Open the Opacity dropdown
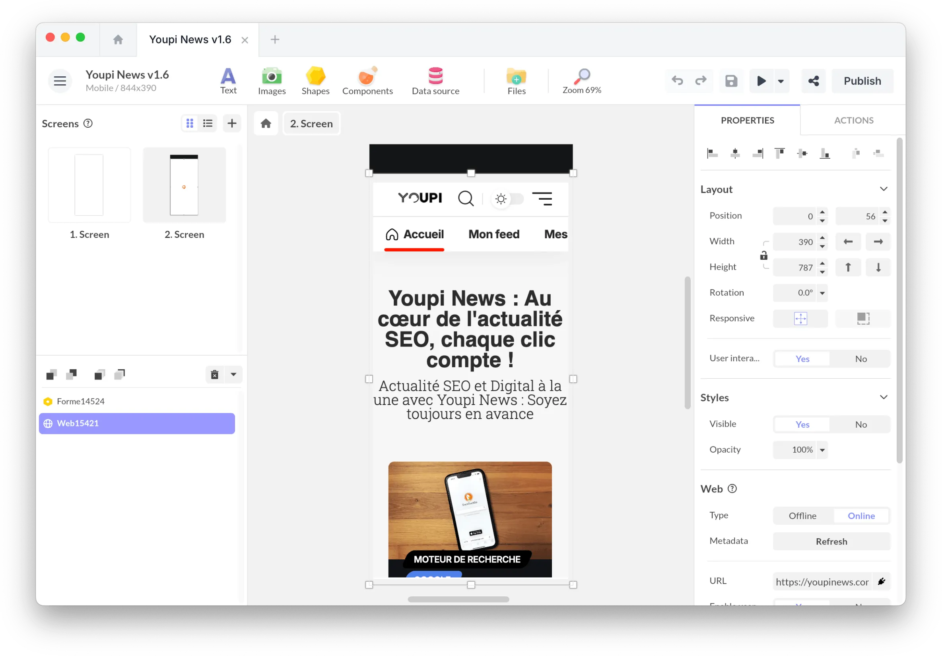 pos(822,450)
